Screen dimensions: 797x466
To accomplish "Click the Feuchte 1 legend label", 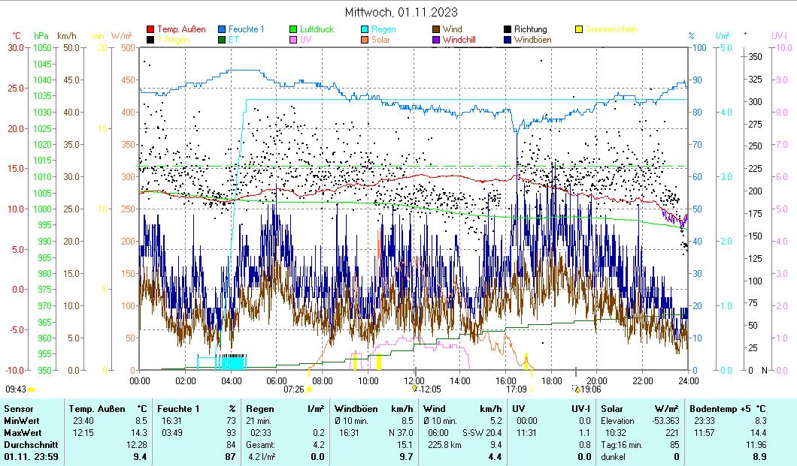I will [x=247, y=29].
